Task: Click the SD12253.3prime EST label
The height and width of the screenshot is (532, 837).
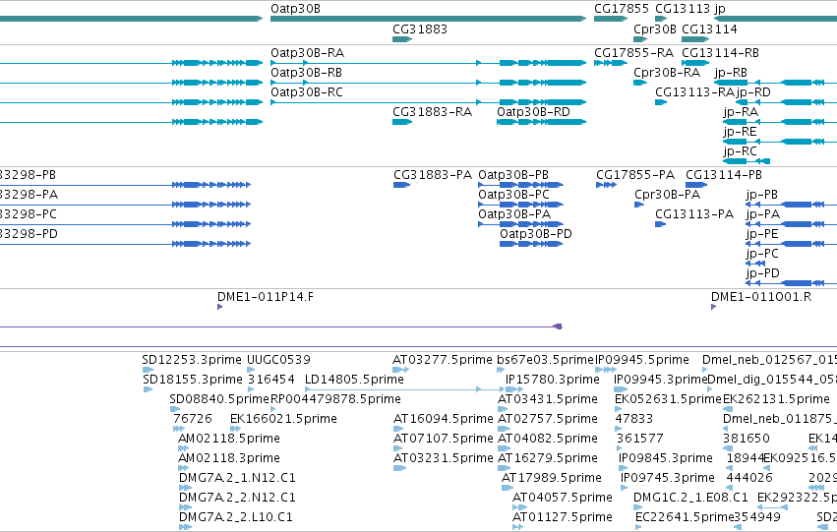Action: (x=192, y=360)
